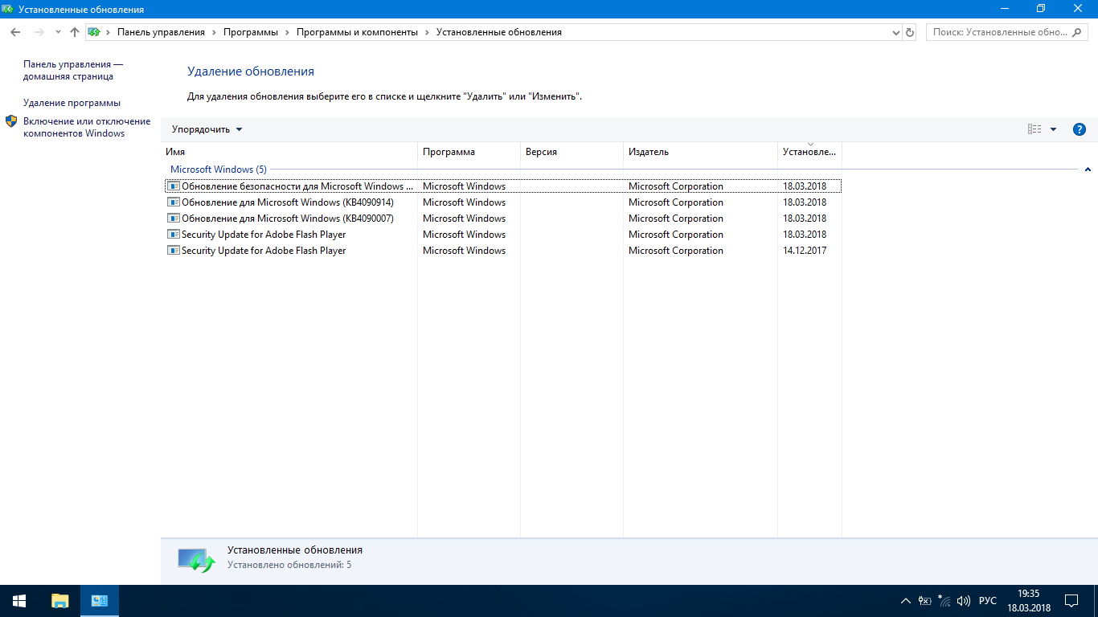Viewport: 1098px width, 617px height.
Task: Open the address bar history dropdown
Action: pyautogui.click(x=896, y=32)
